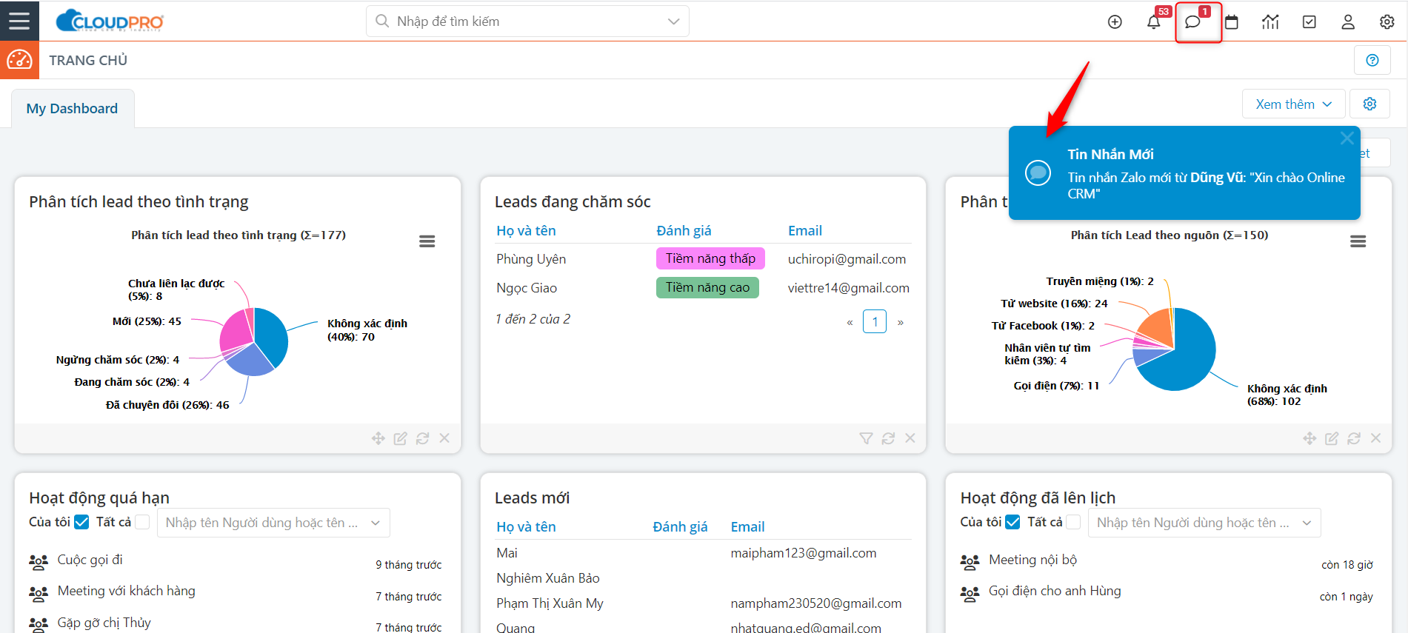1408x633 pixels.
Task: Open the Xem thêm dropdown
Action: tap(1293, 104)
